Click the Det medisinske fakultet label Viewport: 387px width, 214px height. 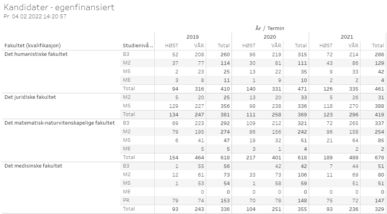coord(33,166)
